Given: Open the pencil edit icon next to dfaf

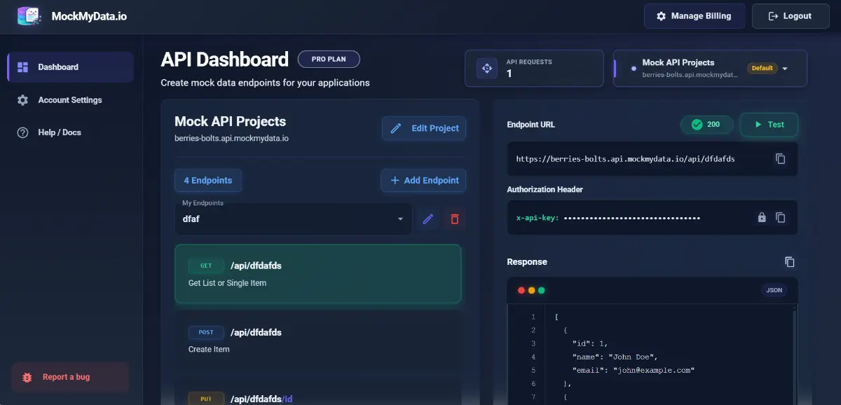Looking at the screenshot, I should (x=428, y=219).
